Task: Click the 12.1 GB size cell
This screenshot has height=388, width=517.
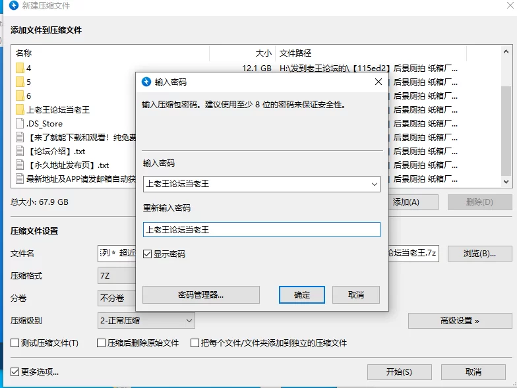Action: point(257,68)
